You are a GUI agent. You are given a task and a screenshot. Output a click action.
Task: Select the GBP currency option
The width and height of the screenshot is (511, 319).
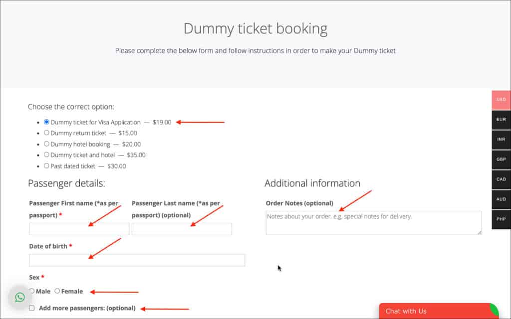coord(501,159)
